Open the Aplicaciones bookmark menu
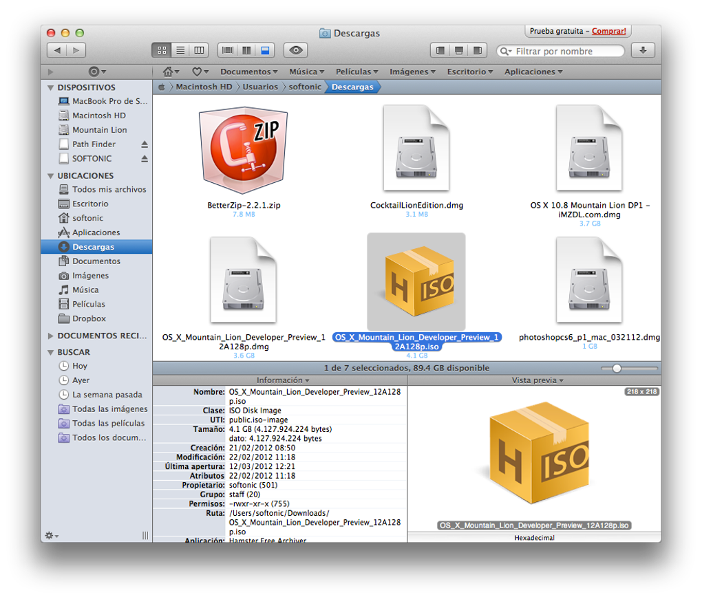 [533, 72]
